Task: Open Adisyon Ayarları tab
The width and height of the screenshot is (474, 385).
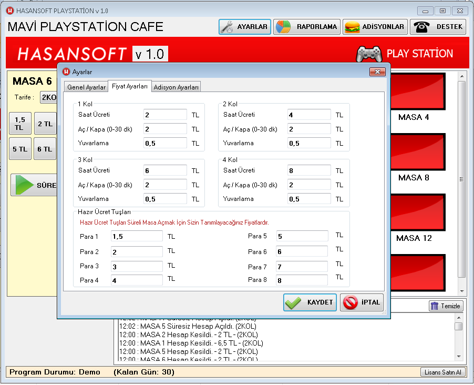Action: [x=176, y=87]
